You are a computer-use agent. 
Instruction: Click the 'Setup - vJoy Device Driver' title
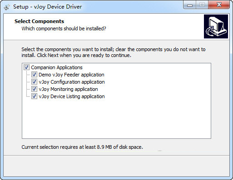(48, 7)
